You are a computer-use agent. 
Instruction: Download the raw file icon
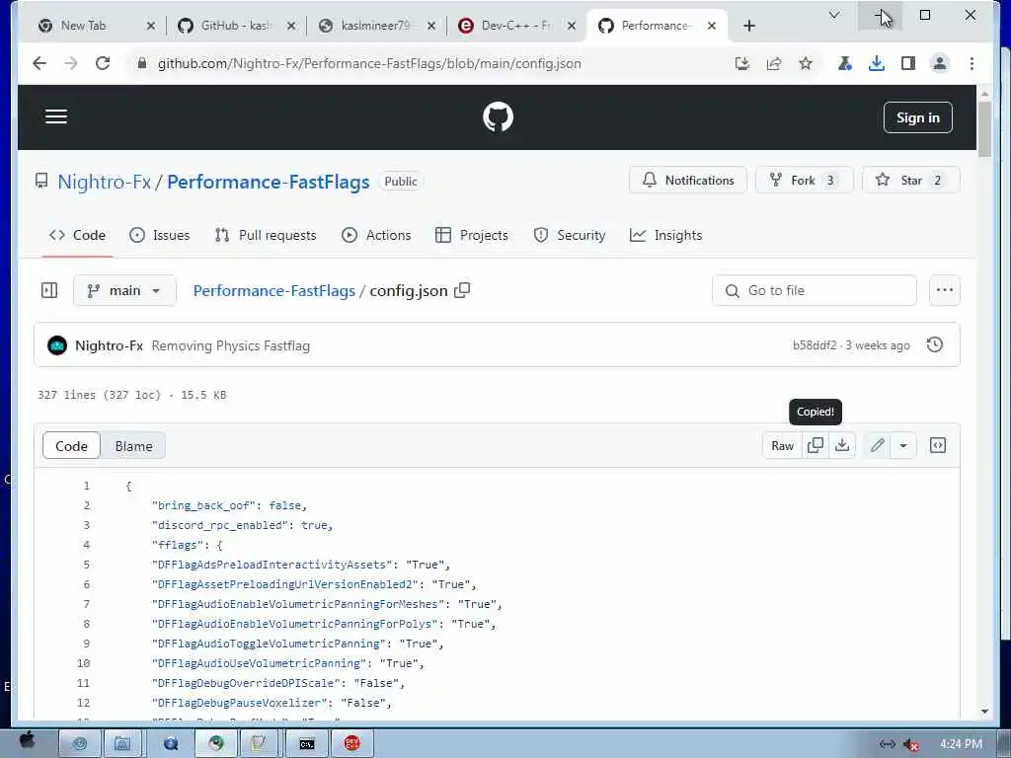(x=842, y=445)
